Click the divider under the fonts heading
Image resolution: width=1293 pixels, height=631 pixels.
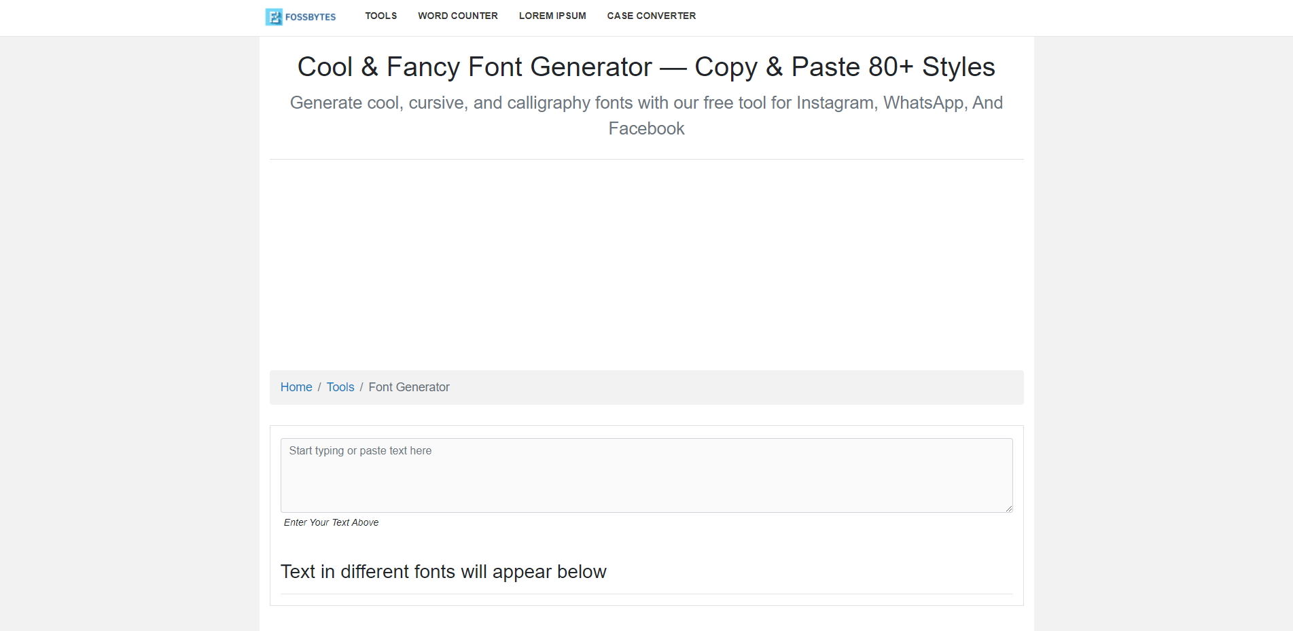pyautogui.click(x=645, y=596)
